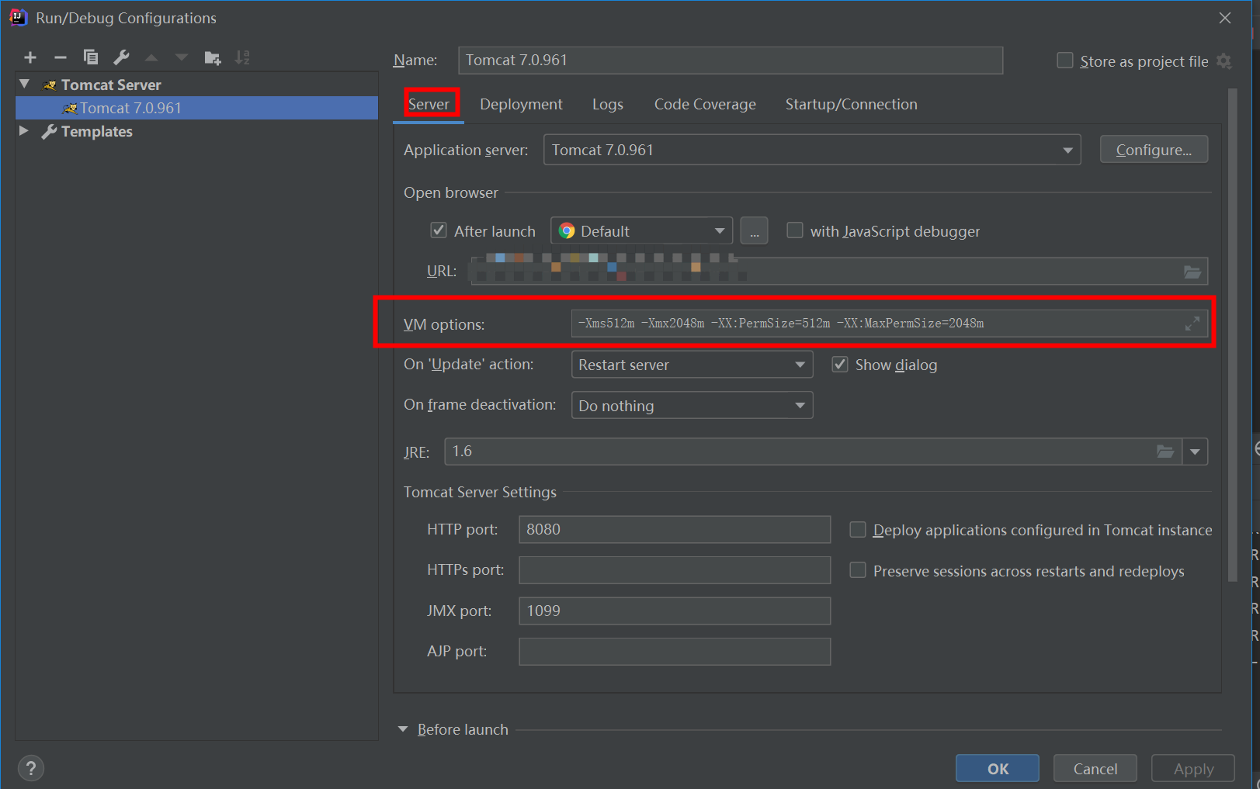1260x789 pixels.
Task: Click the settings gear beside Store as project file
Action: click(x=1225, y=61)
